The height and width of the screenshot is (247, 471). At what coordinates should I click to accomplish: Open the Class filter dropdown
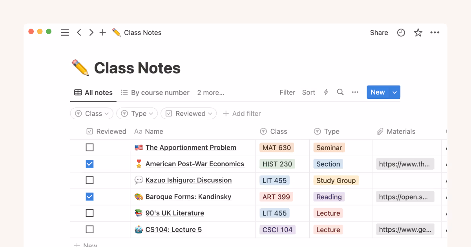tap(91, 113)
